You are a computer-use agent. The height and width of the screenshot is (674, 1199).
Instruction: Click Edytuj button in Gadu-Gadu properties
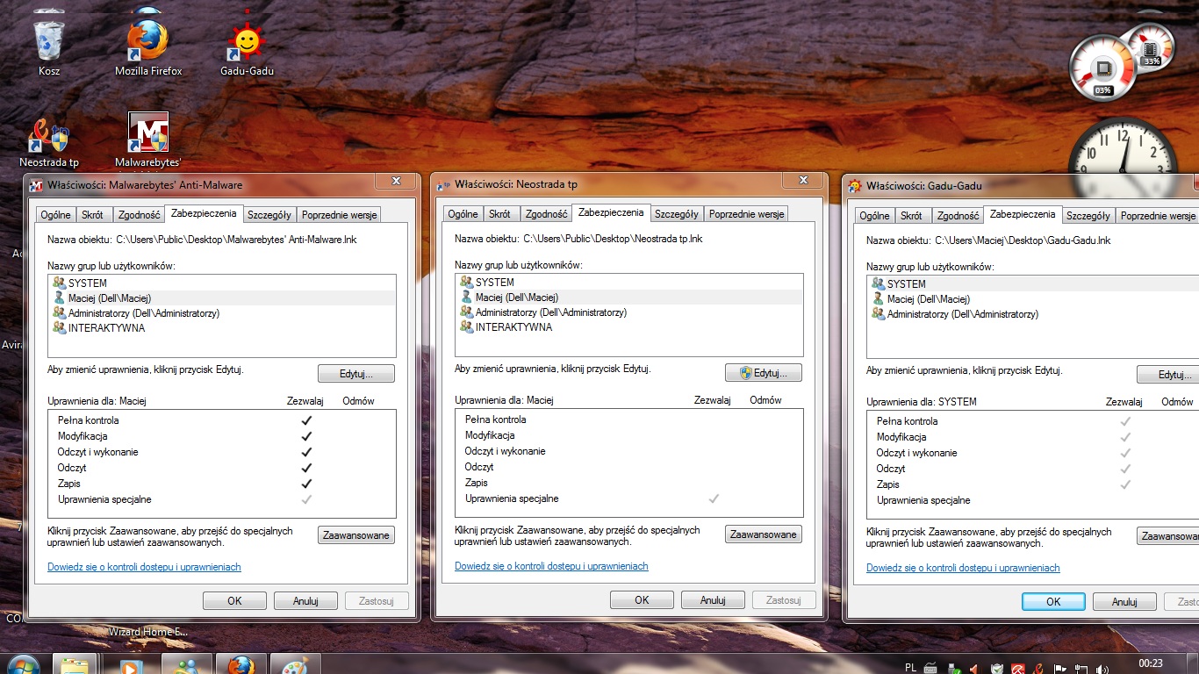coord(1168,375)
